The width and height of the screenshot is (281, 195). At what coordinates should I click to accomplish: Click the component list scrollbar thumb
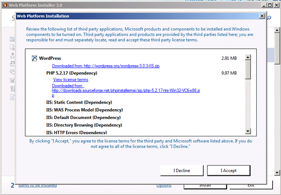(x=248, y=69)
